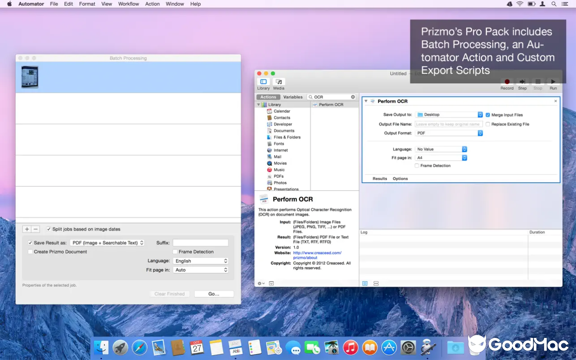This screenshot has width=576, height=360.
Task: Expand the Language dropdown set to English
Action: tap(201, 261)
